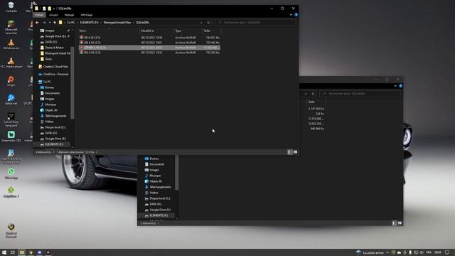Open the Windows Start menu
The image size is (455, 256).
(4, 252)
